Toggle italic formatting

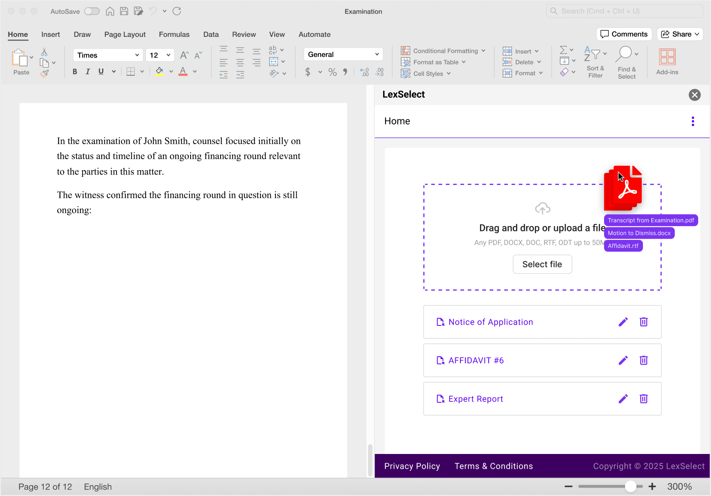point(88,72)
